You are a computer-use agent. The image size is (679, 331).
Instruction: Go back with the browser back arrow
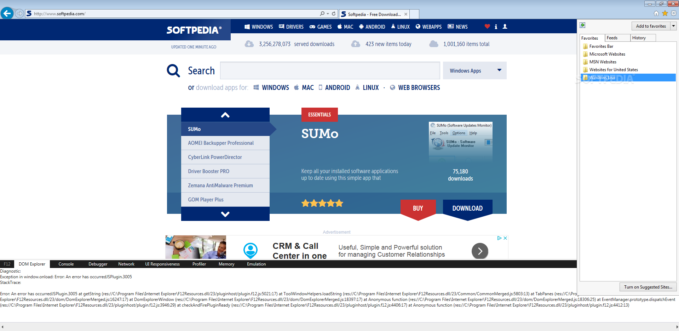click(7, 13)
